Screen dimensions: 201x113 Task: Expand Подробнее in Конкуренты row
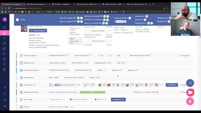pos(183,85)
